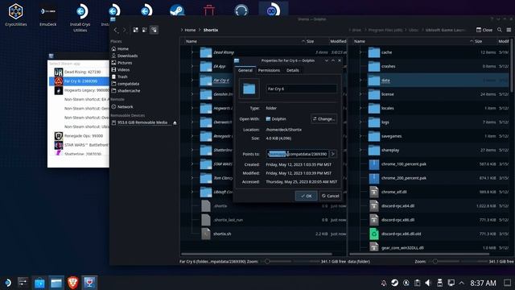Screen dimensions: 515x290
Task: Open volume control in system tray
Action: click(427, 283)
